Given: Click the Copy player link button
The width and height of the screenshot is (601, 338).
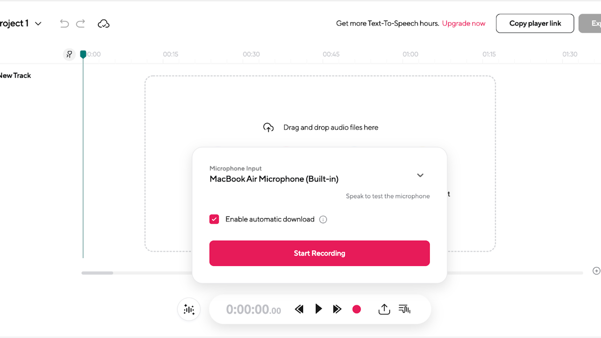Looking at the screenshot, I should pyautogui.click(x=535, y=23).
